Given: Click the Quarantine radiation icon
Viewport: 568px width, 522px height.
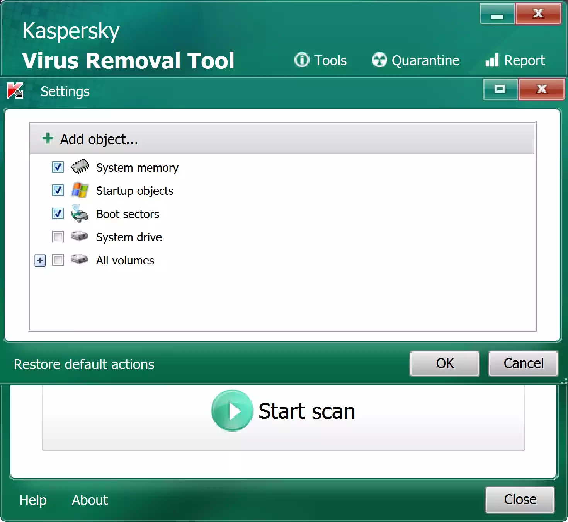Looking at the screenshot, I should pyautogui.click(x=380, y=60).
